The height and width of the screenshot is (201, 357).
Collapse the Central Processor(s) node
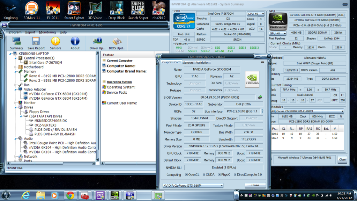pos(16,58)
